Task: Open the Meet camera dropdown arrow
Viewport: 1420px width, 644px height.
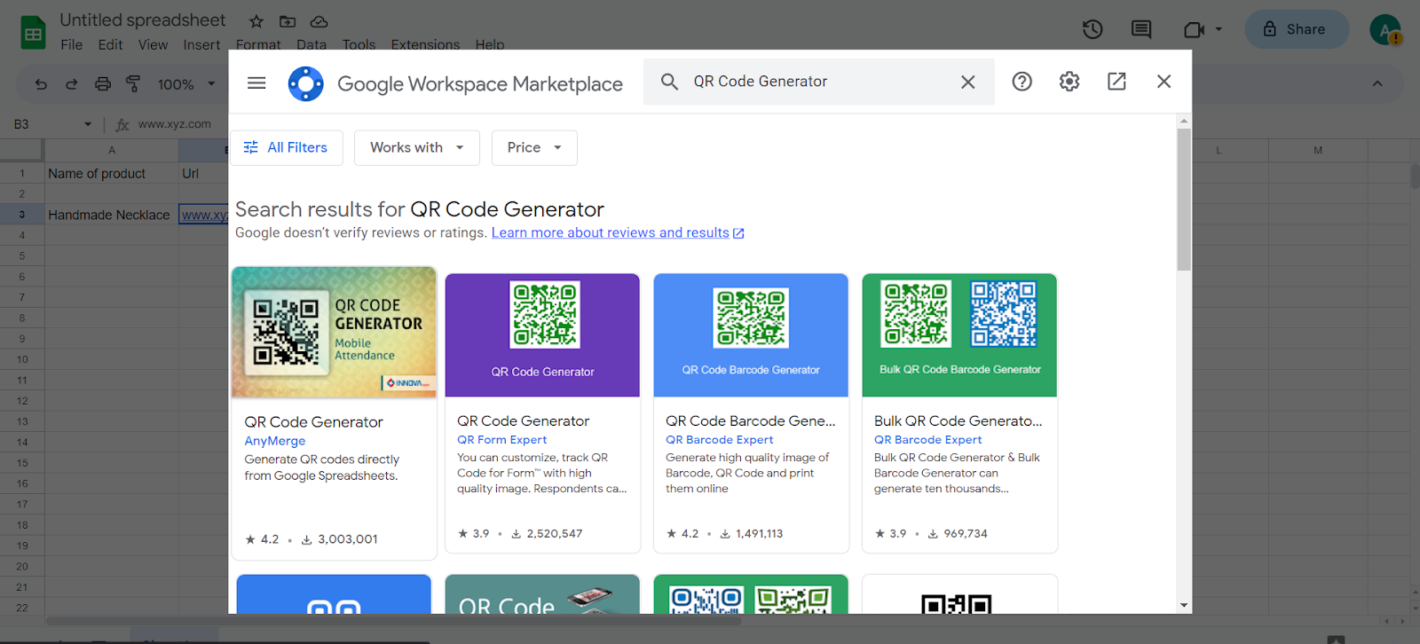Action: (1219, 29)
